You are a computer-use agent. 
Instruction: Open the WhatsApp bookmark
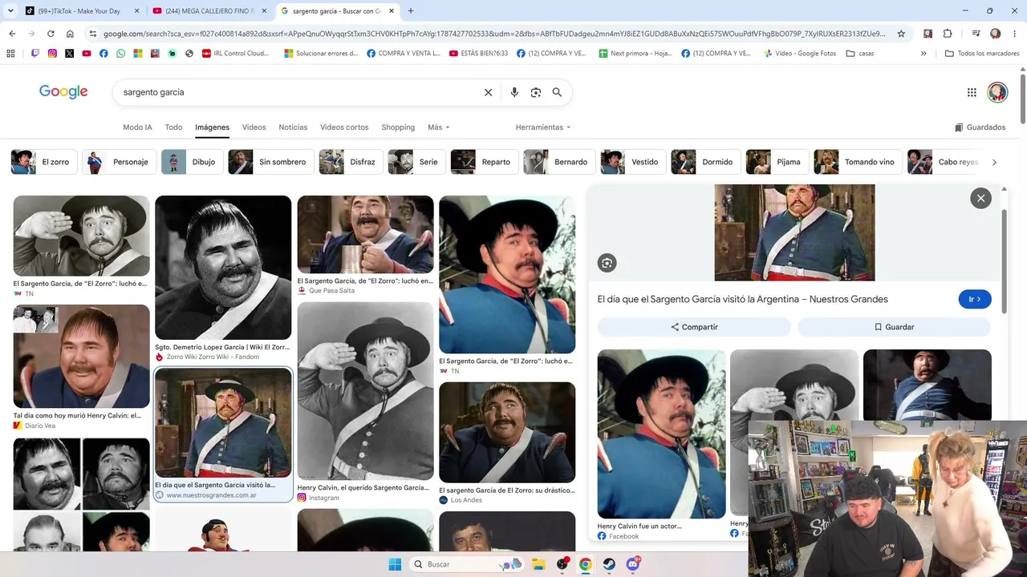120,54
